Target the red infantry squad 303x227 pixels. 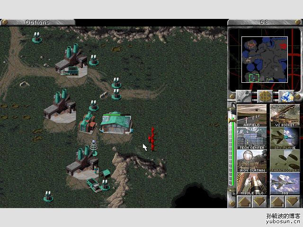(152, 139)
